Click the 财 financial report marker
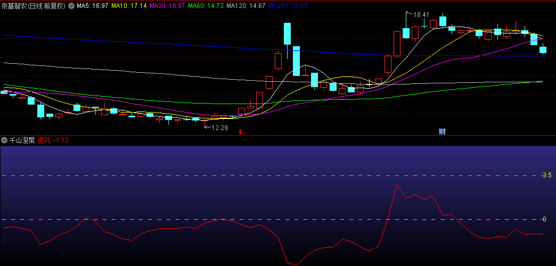The image size is (556, 266). 442,132
